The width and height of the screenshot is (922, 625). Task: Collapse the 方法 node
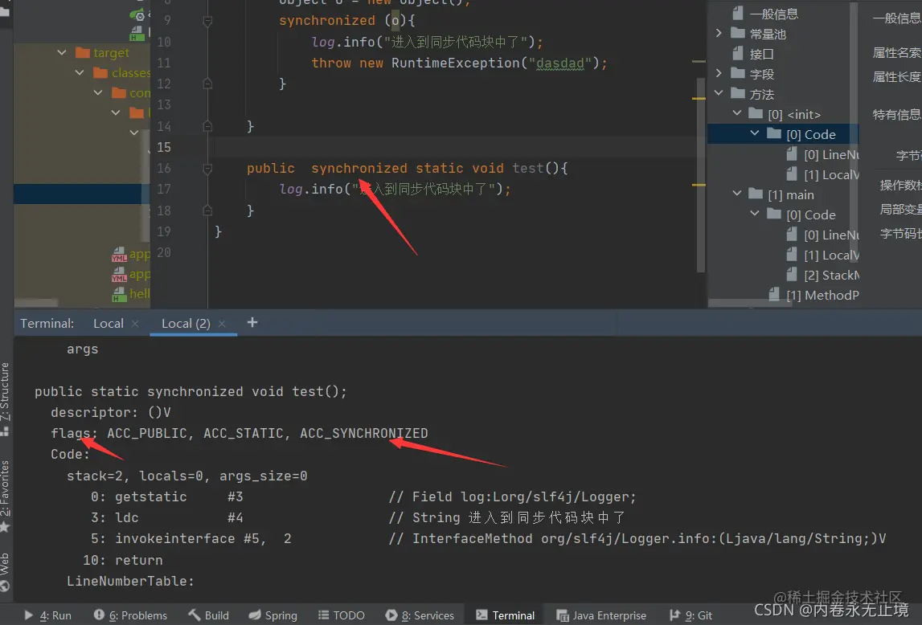[719, 93]
